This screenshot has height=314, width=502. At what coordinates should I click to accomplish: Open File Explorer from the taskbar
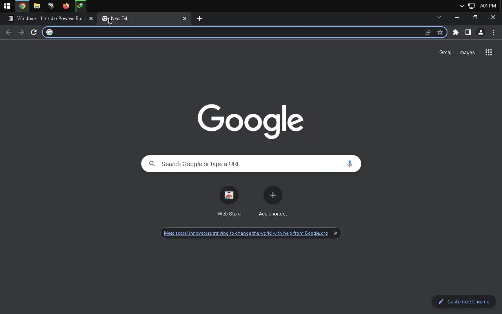(x=37, y=6)
